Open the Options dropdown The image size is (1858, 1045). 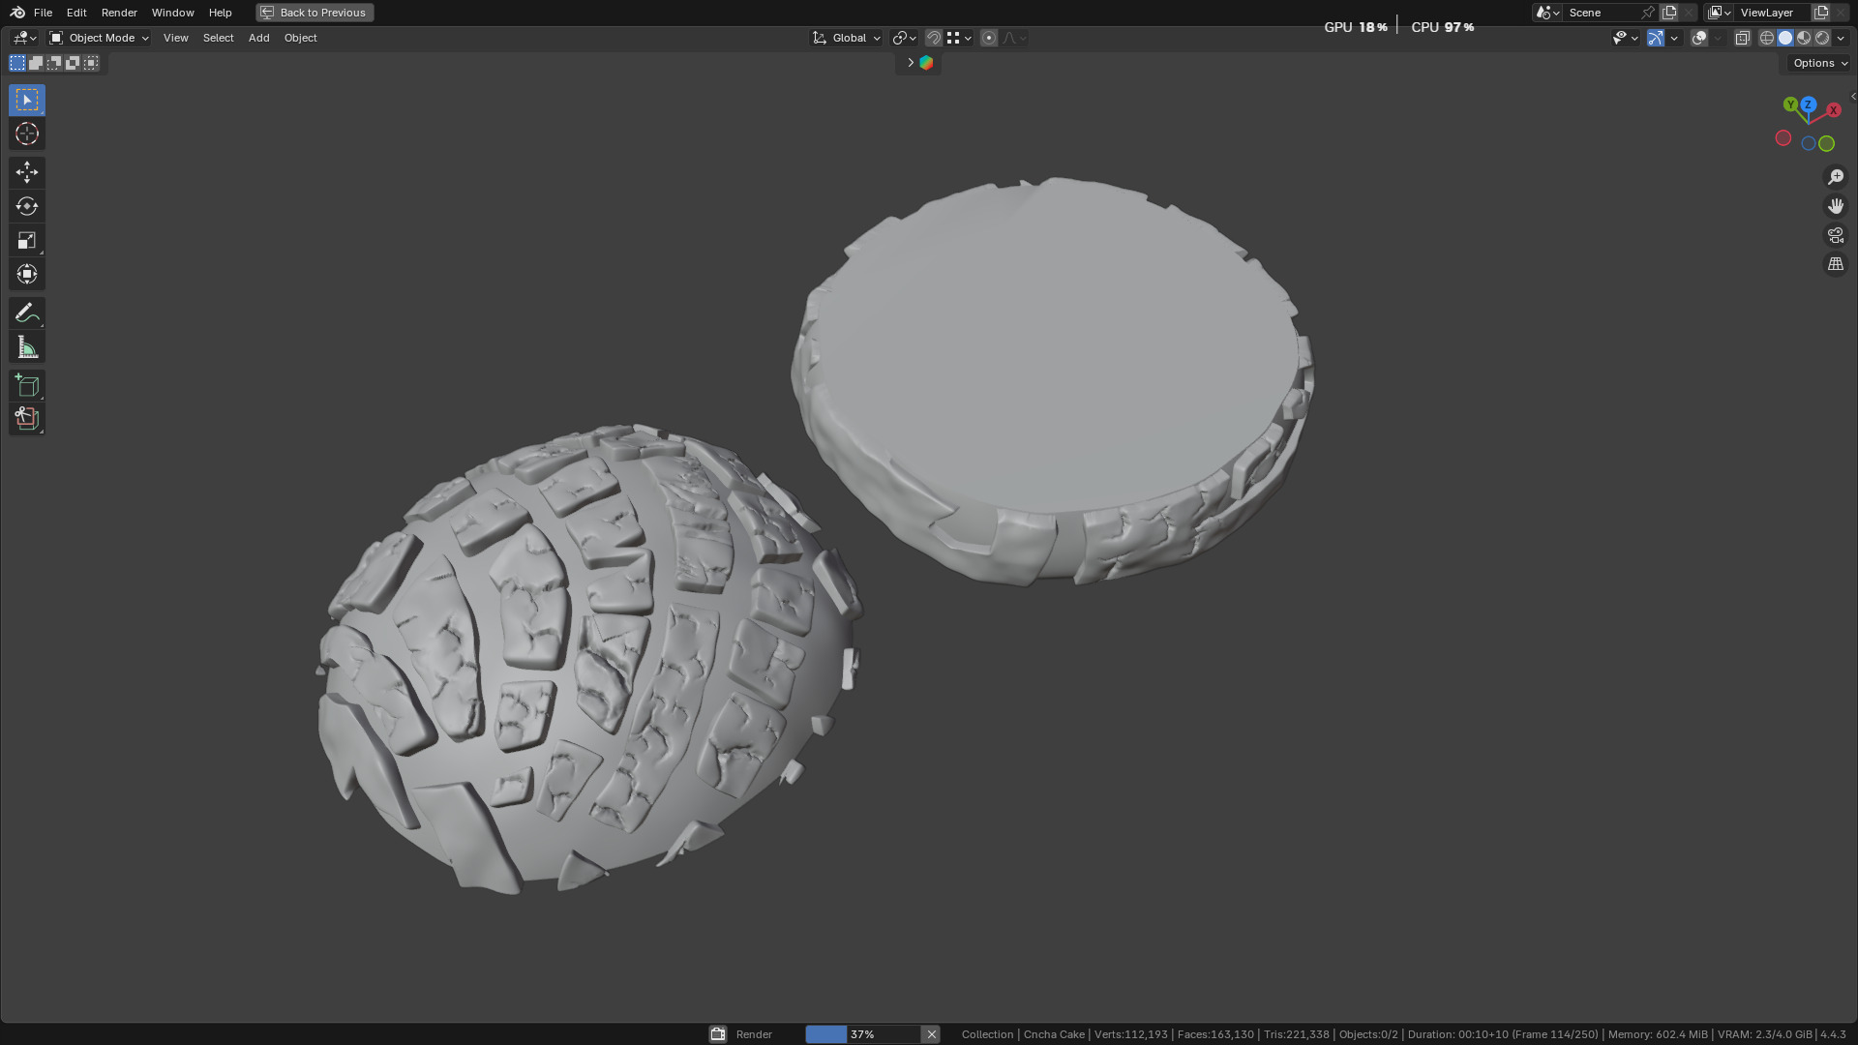[x=1819, y=63]
